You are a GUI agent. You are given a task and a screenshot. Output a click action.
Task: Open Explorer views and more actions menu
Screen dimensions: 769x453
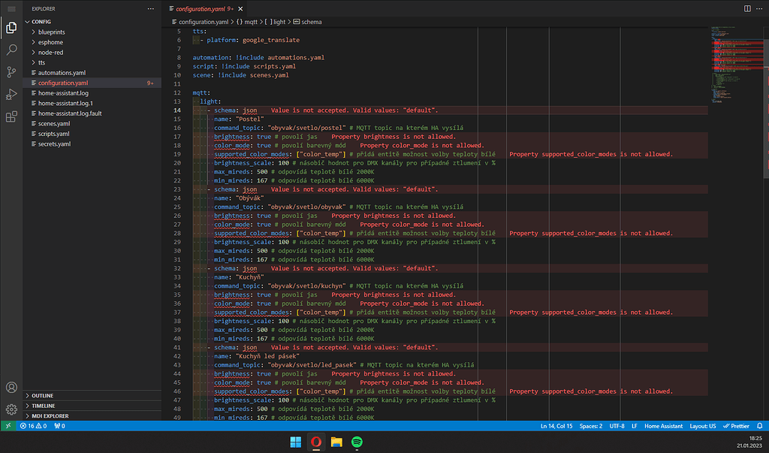click(150, 9)
